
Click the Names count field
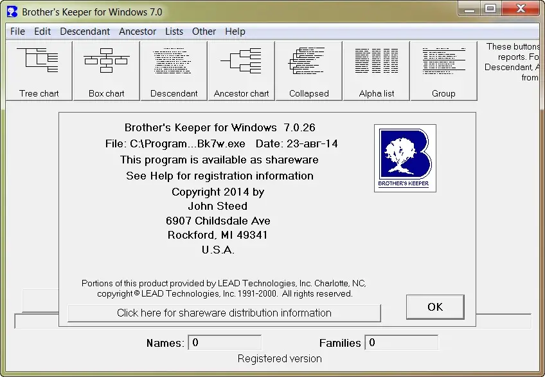[x=224, y=342]
